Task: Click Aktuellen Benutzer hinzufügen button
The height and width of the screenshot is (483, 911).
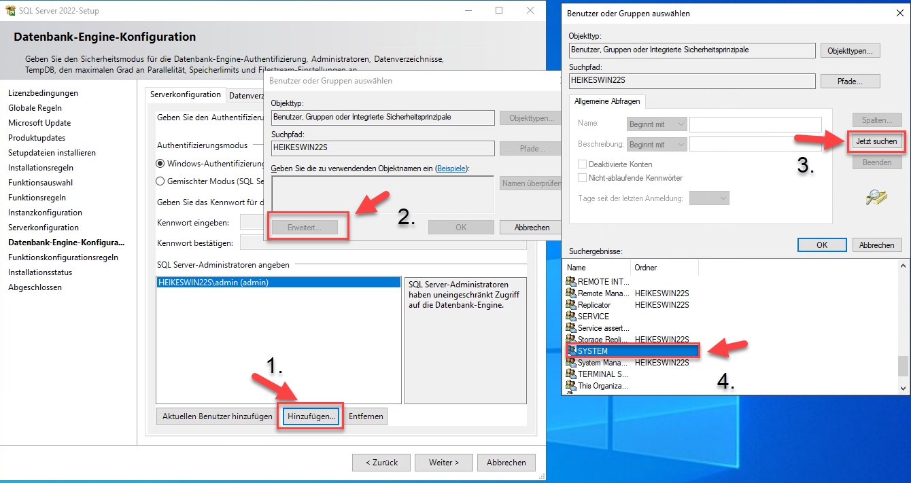Action: pyautogui.click(x=218, y=416)
